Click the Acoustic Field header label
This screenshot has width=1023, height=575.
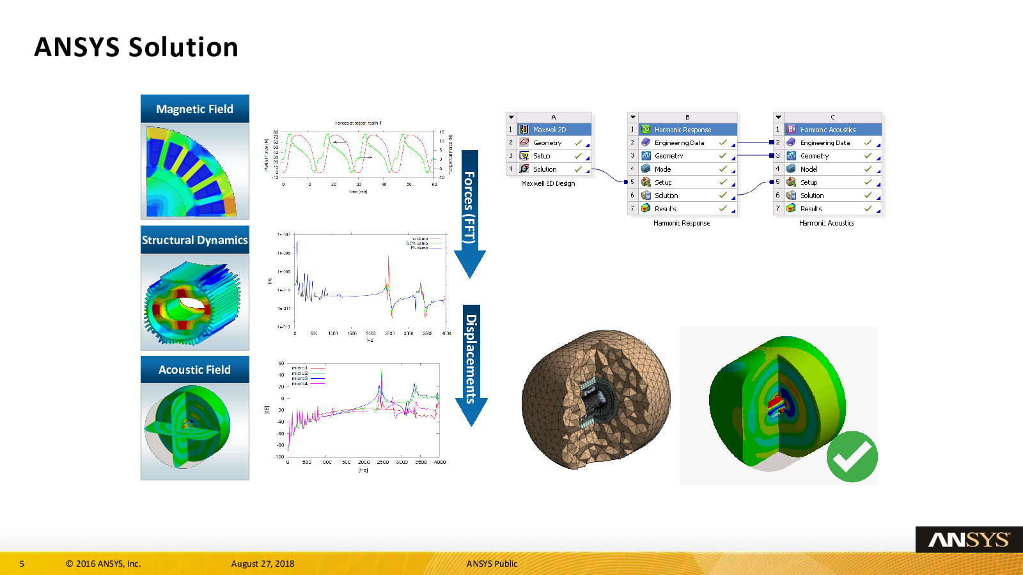point(195,370)
